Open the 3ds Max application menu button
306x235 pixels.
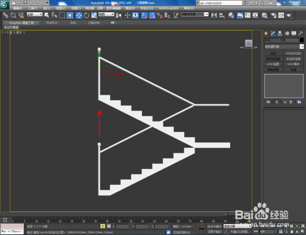pyautogui.click(x=4, y=4)
